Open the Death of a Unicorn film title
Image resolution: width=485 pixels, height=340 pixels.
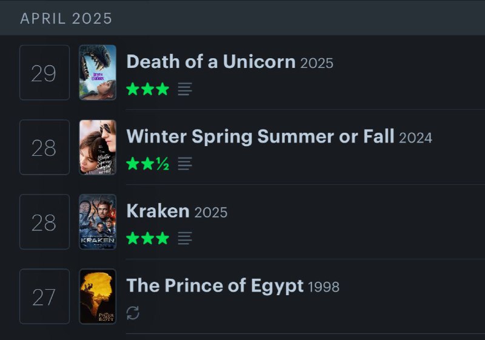[211, 61]
